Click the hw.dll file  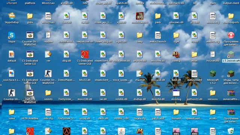click(85, 16)
